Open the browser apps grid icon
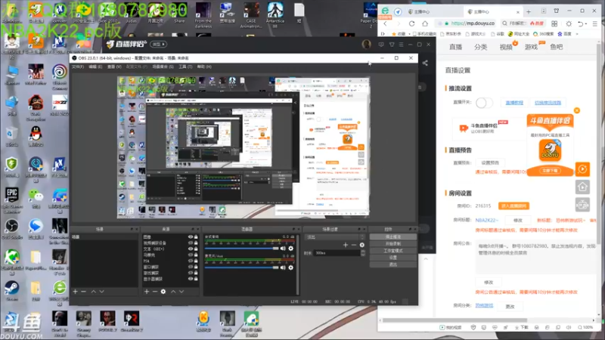Image resolution: width=605 pixels, height=340 pixels. (x=554, y=23)
